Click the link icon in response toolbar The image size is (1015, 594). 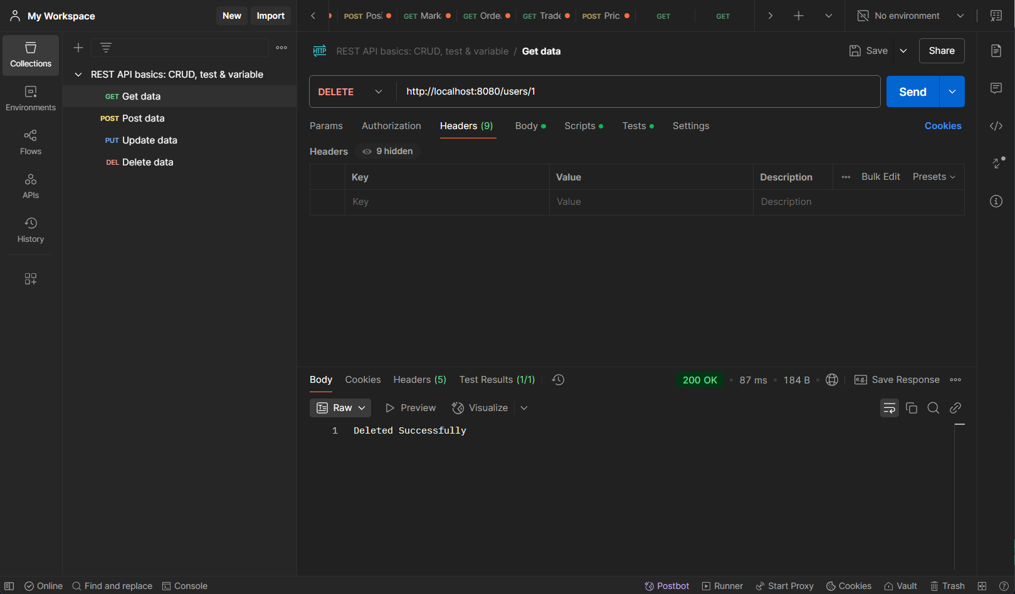[x=955, y=408]
